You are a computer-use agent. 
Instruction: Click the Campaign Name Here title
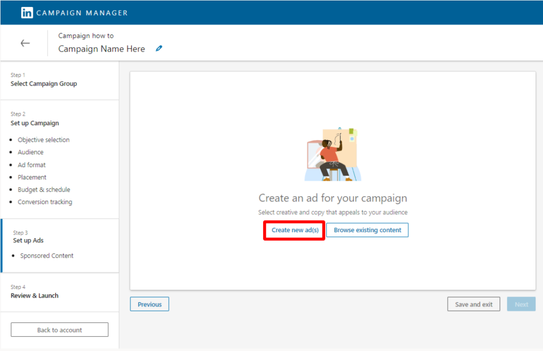[101, 49]
